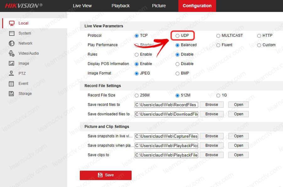Image resolution: width=283 pixels, height=187 pixels.
Task: Open Image settings via picture icon
Action: pos(12,63)
